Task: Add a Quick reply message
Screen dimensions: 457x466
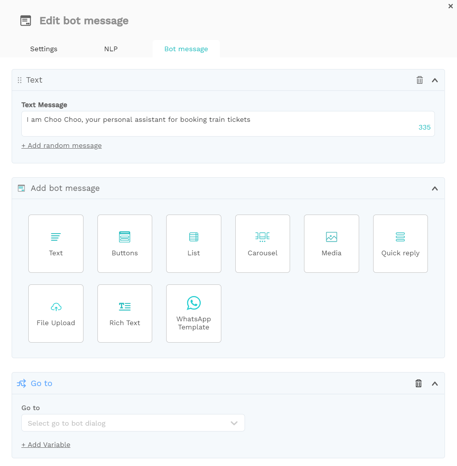Action: [x=400, y=244]
